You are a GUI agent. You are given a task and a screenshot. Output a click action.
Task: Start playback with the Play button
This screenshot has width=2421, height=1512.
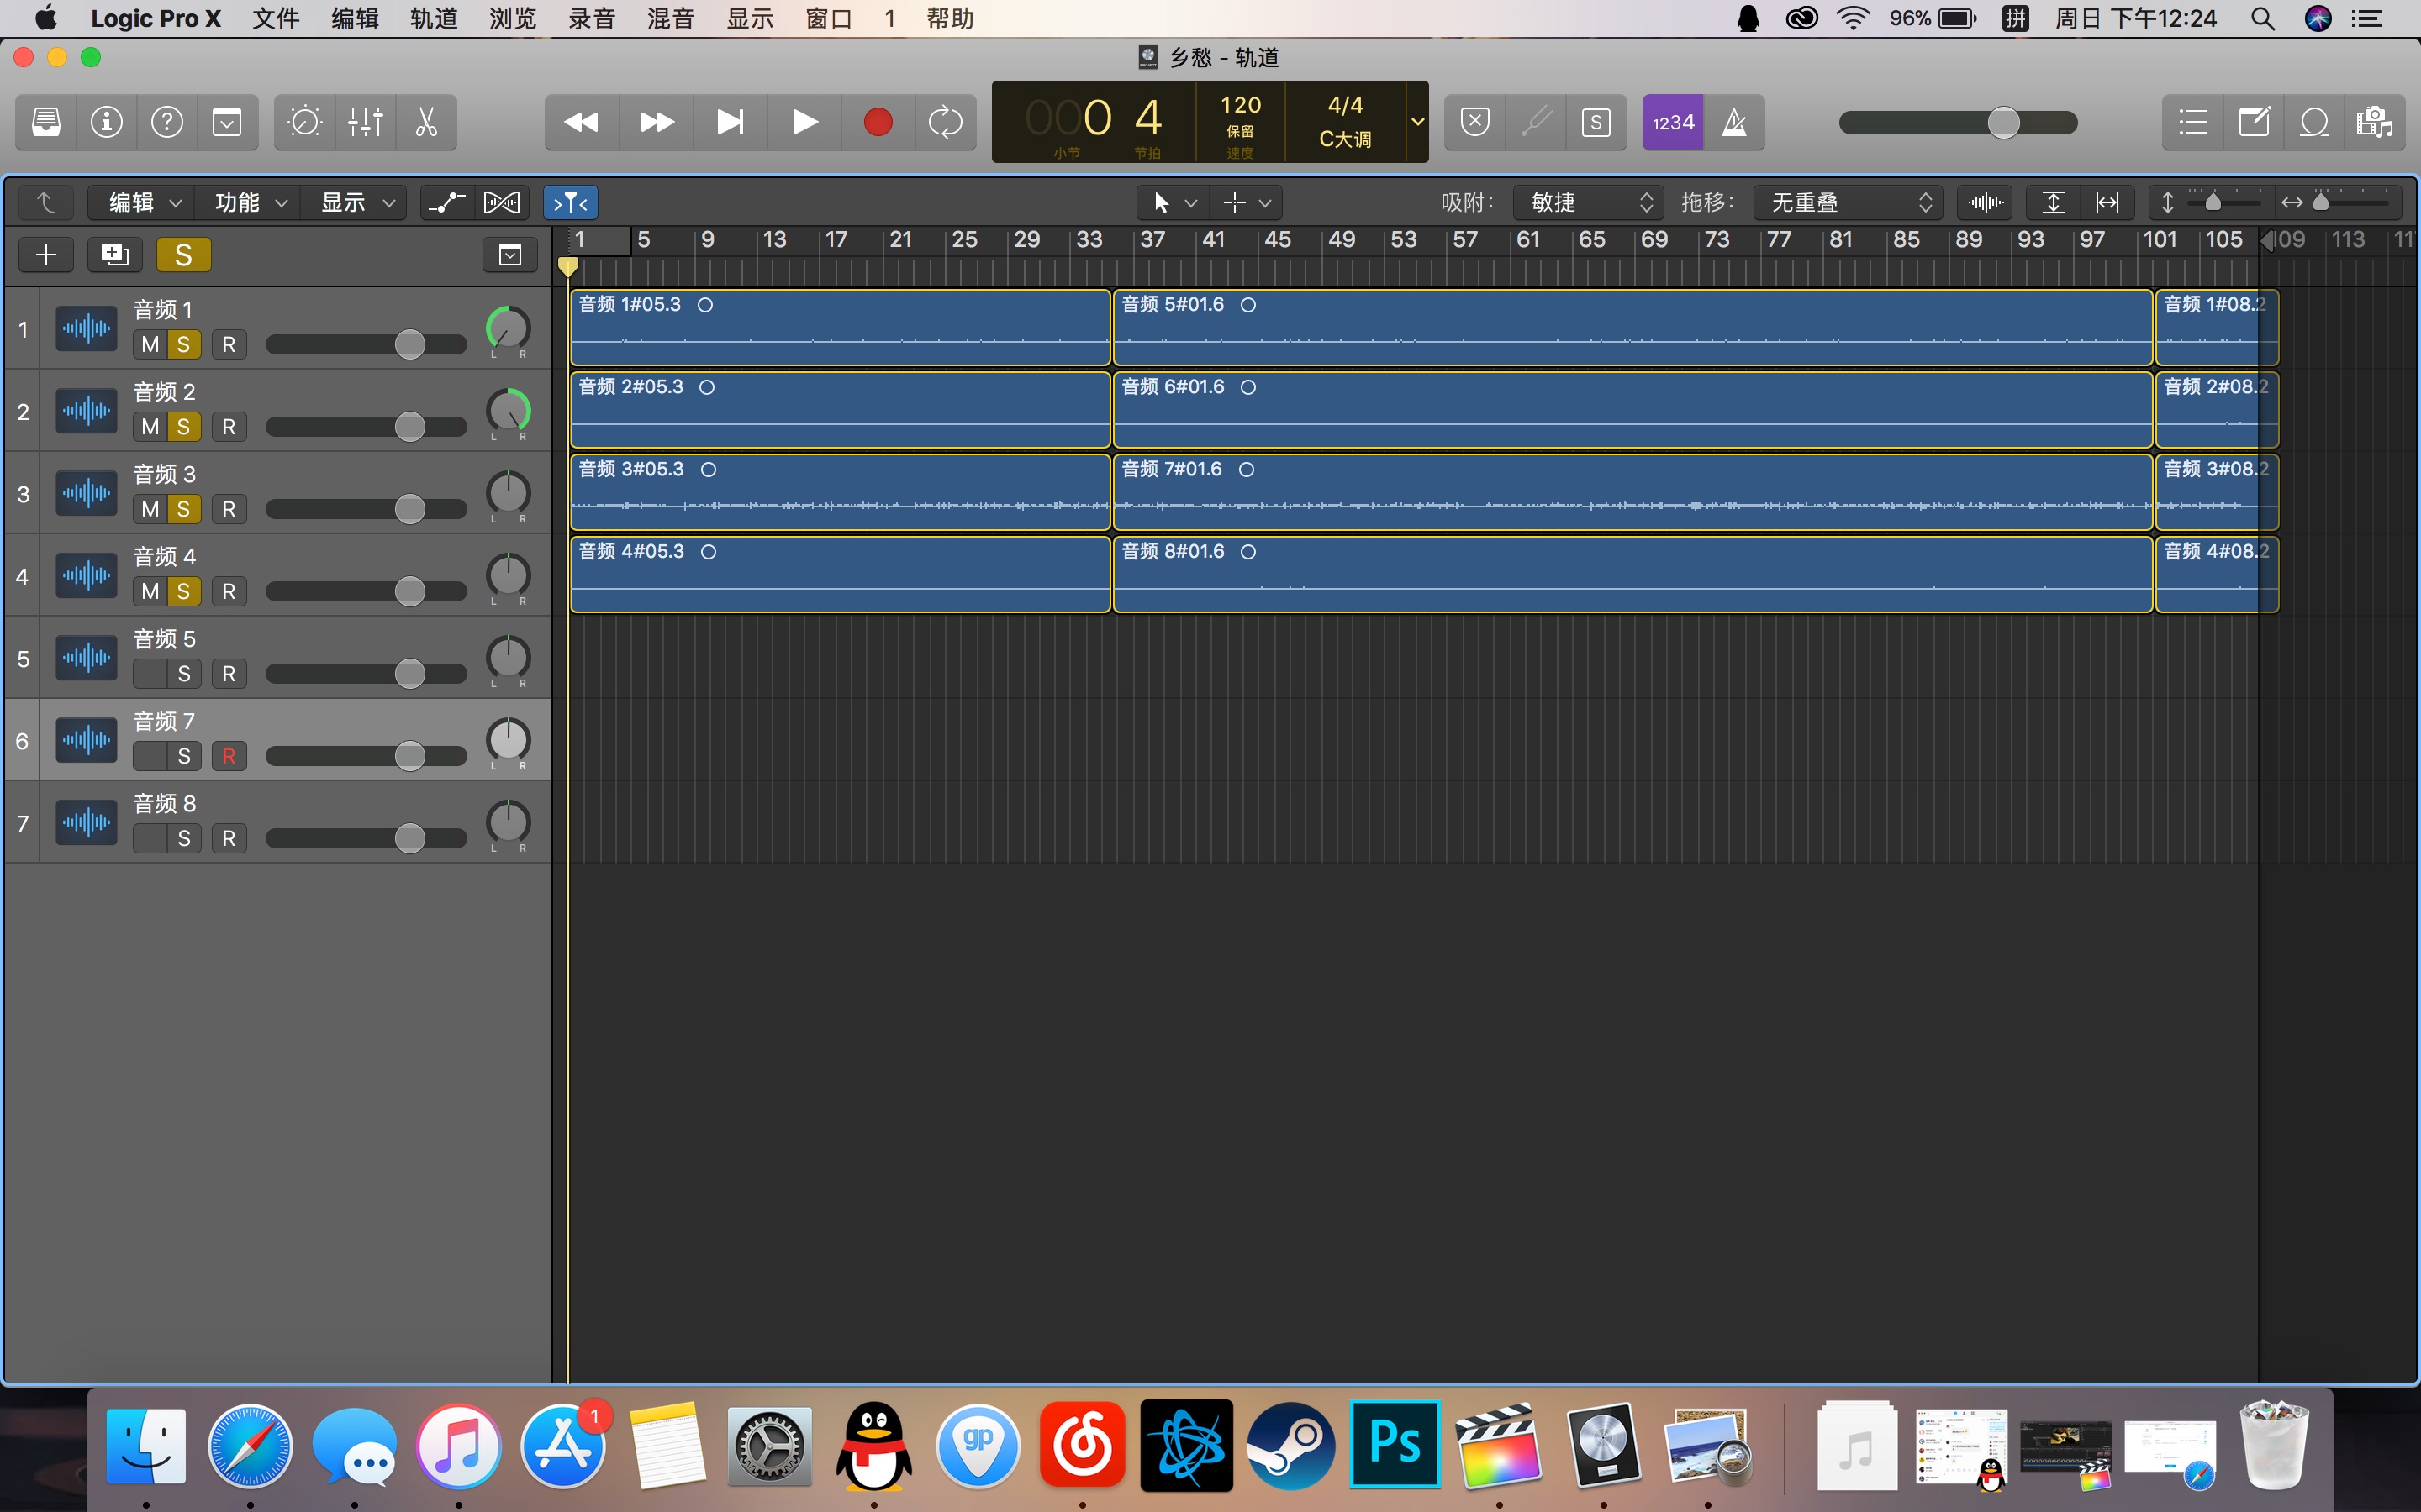click(x=804, y=122)
